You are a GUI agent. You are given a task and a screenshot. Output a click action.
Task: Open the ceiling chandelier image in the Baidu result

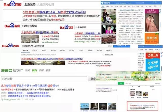coord(43,63)
